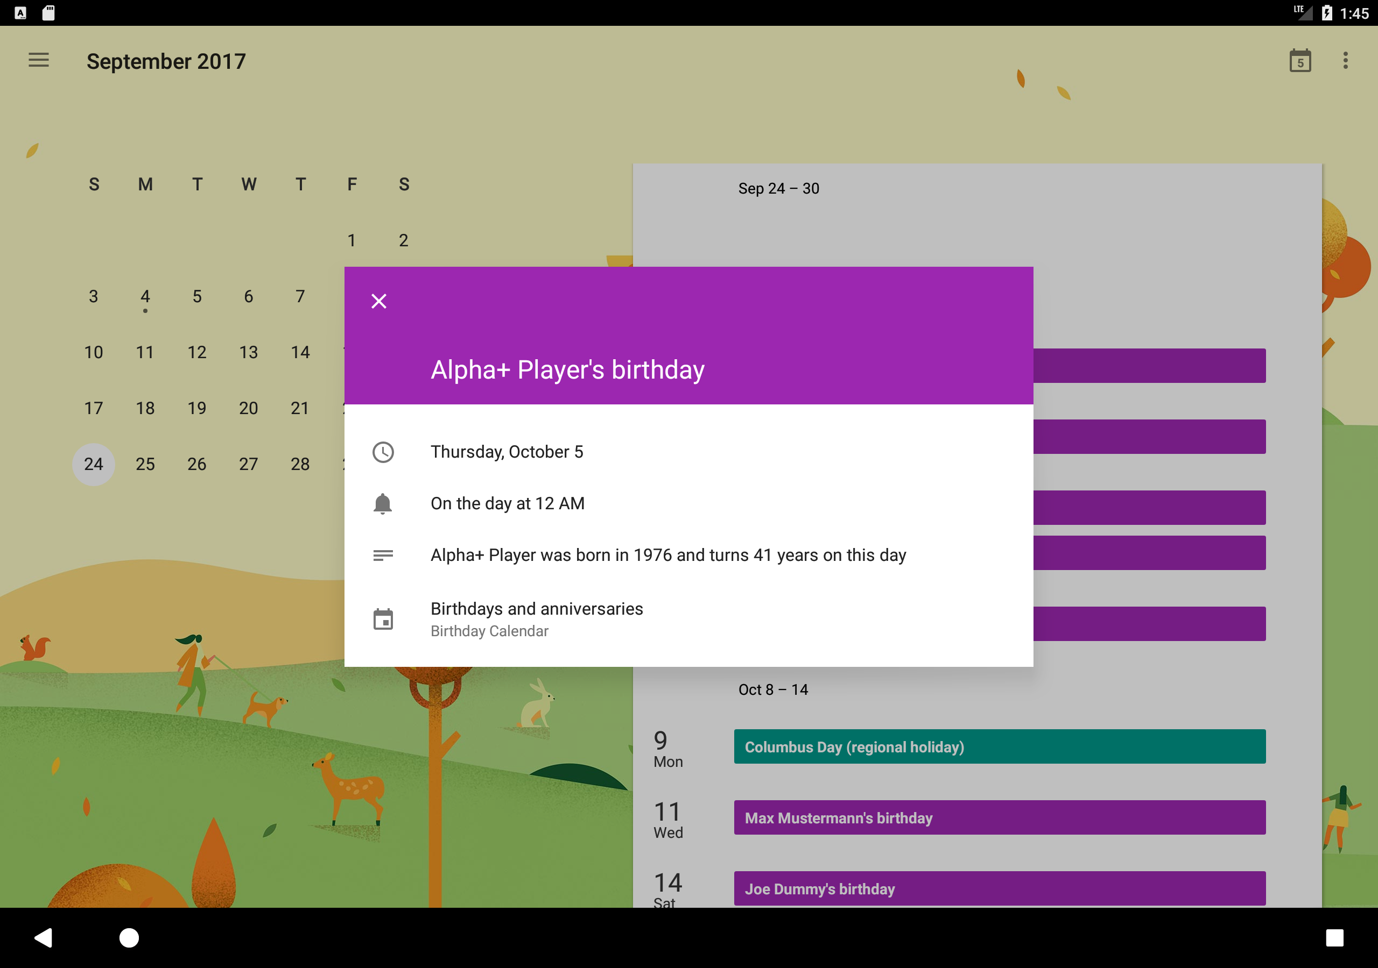1378x968 pixels.
Task: Open Joe Dummy's birthday event
Action: click(x=999, y=888)
